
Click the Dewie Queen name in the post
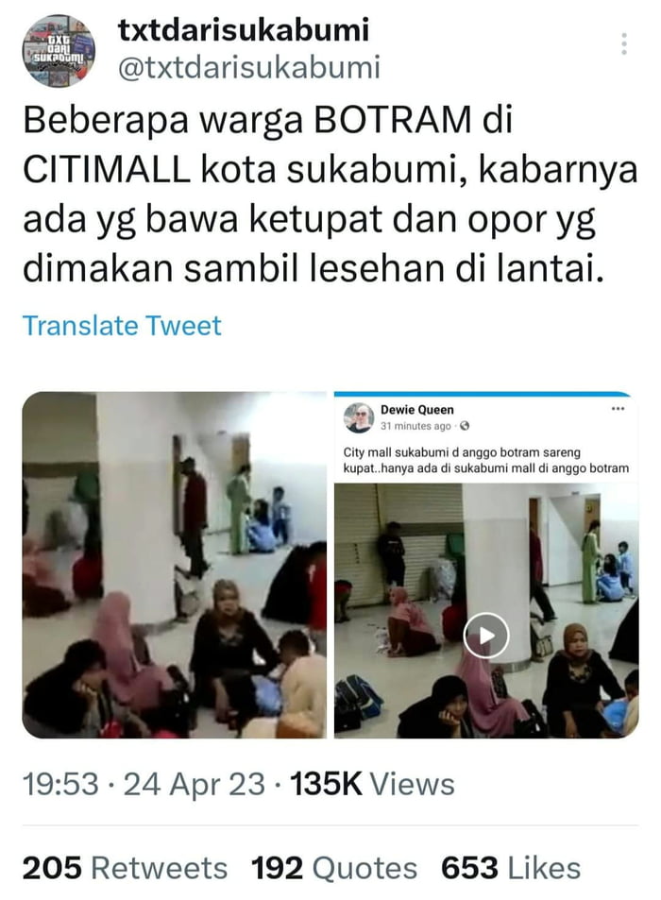coord(417,410)
